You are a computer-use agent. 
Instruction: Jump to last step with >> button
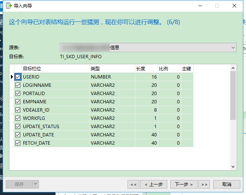click(x=204, y=184)
